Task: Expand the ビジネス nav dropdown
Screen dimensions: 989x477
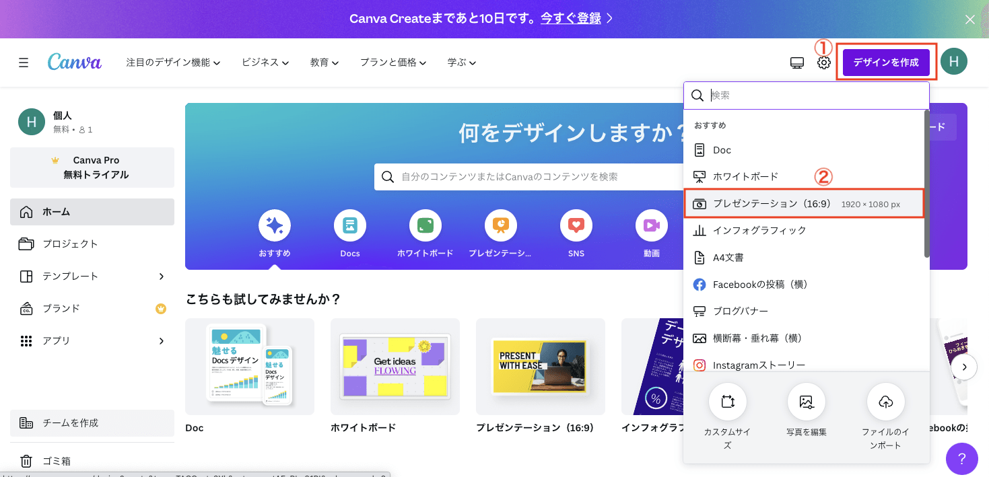Action: coord(265,63)
